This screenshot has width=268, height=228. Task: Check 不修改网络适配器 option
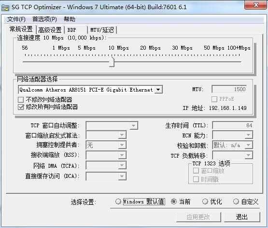click(21, 100)
